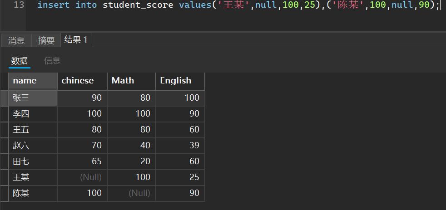Switch to the 信息 sub-tab
This screenshot has width=446, height=210.
(x=52, y=60)
